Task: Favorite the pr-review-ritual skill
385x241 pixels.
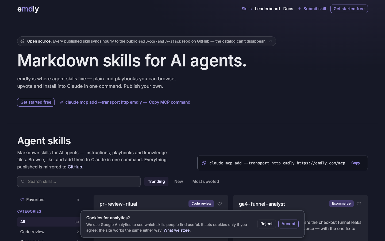Action: point(220,204)
